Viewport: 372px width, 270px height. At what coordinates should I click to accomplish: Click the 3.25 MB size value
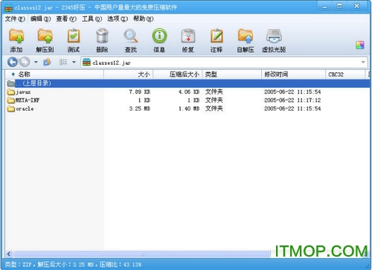140,109
